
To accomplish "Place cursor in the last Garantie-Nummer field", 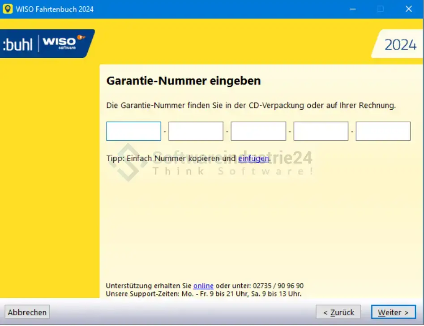I will pos(383,131).
